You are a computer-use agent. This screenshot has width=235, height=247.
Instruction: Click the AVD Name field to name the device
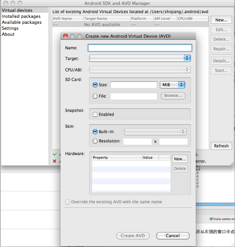[x=140, y=48]
